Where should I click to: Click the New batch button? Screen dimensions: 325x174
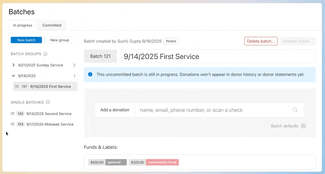tap(26, 40)
